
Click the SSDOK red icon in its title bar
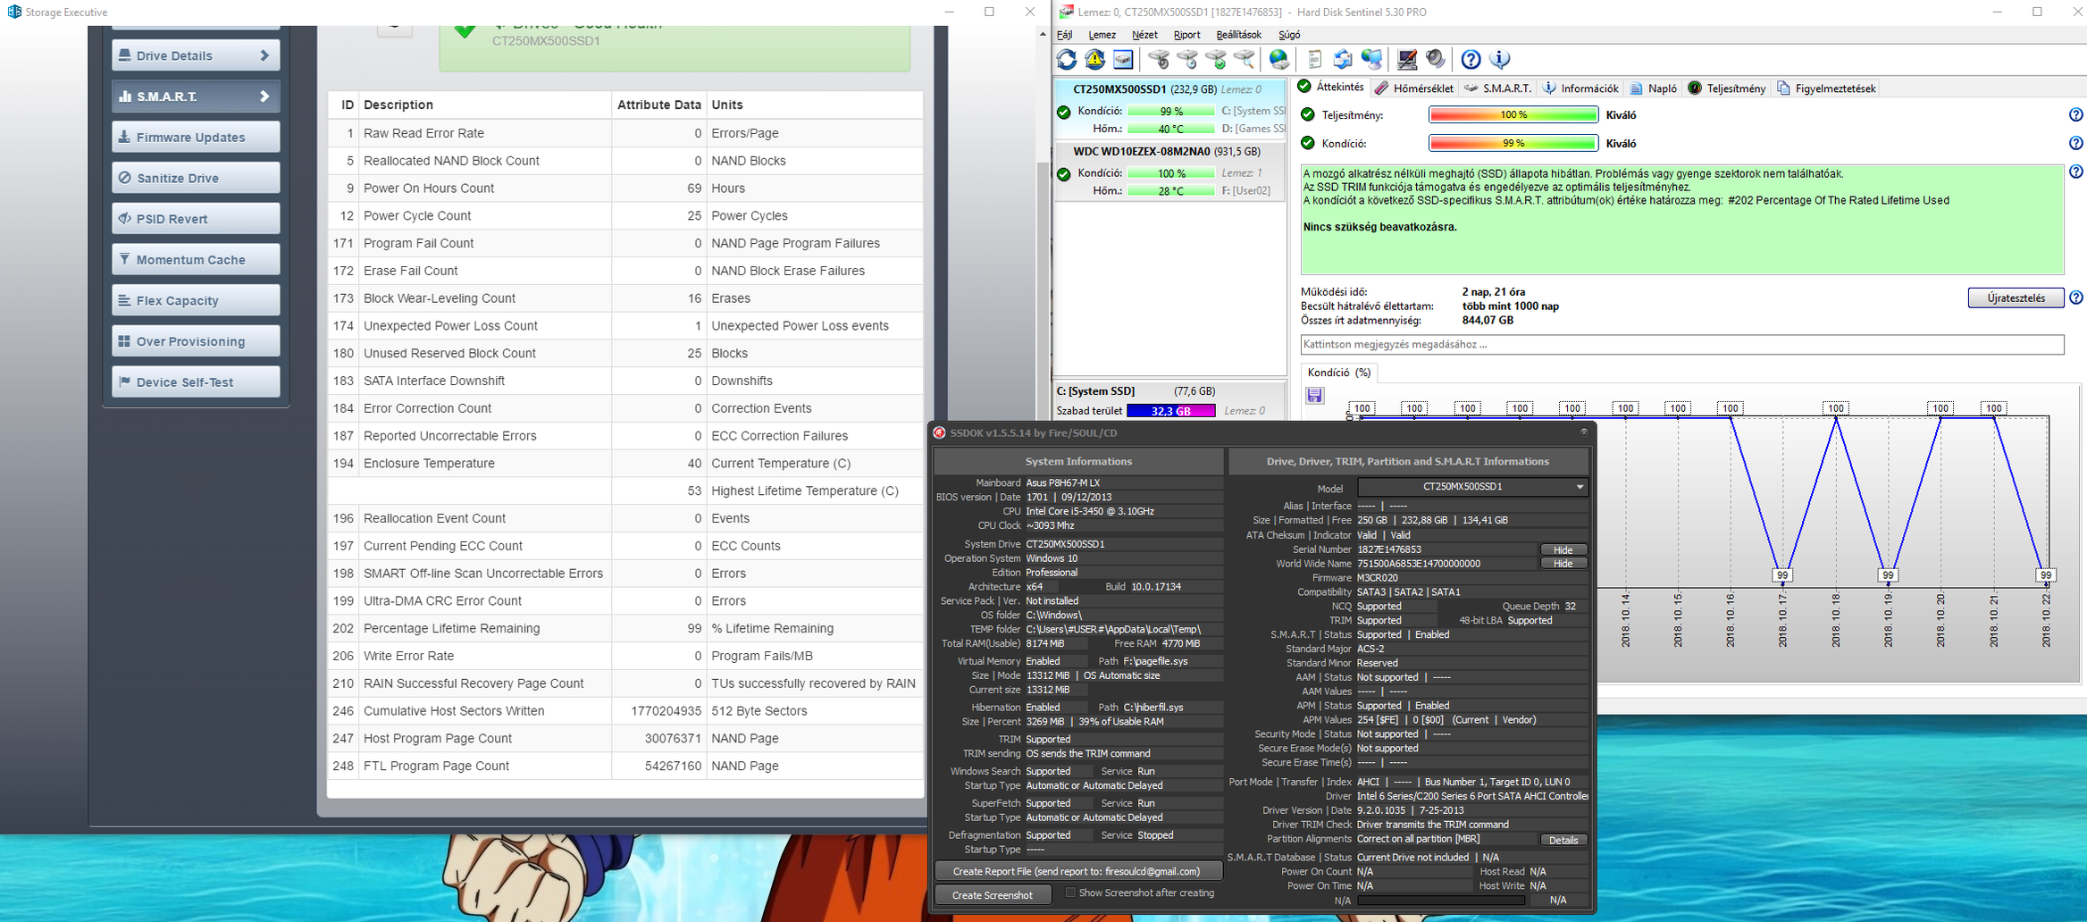click(x=940, y=433)
